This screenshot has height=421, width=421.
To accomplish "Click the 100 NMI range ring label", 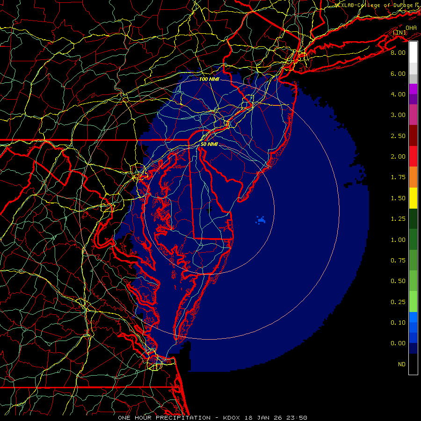I will [x=209, y=79].
